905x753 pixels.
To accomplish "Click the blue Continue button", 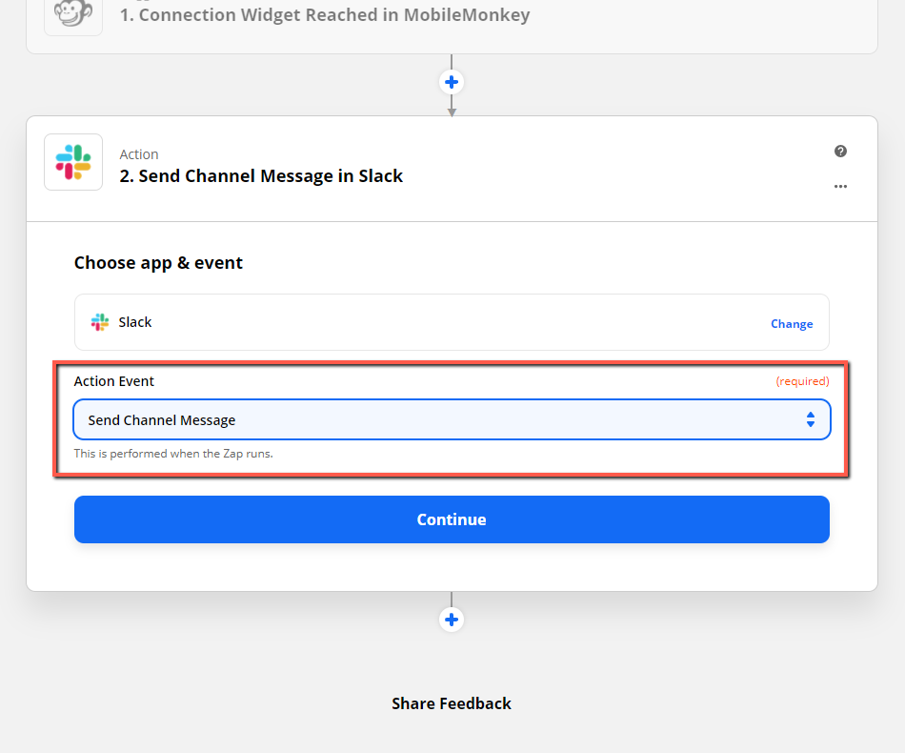I will [452, 519].
